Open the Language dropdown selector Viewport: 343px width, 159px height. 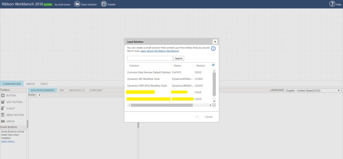tap(313, 90)
